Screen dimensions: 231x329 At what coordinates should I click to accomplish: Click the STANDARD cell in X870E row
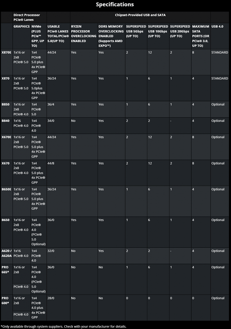pyautogui.click(x=220, y=52)
